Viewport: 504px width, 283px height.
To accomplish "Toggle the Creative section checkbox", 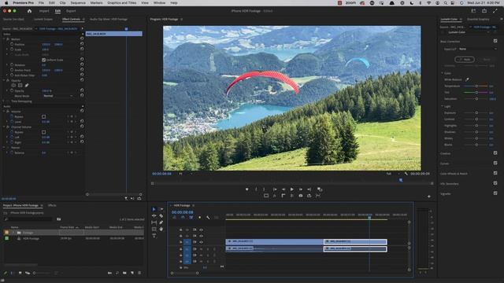I will pyautogui.click(x=495, y=153).
